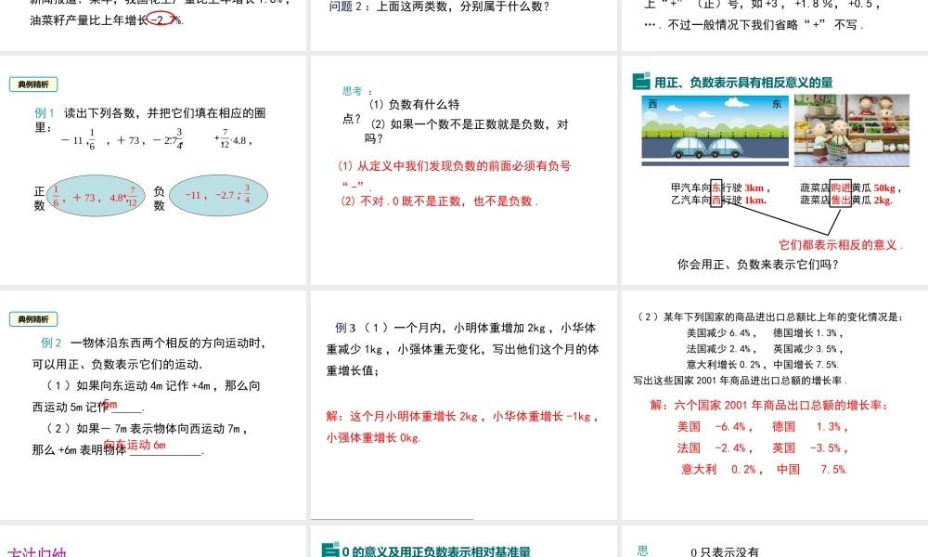Click the line 乙汽车向西行驶 1km
The height and width of the screenshot is (557, 928).
718,201
